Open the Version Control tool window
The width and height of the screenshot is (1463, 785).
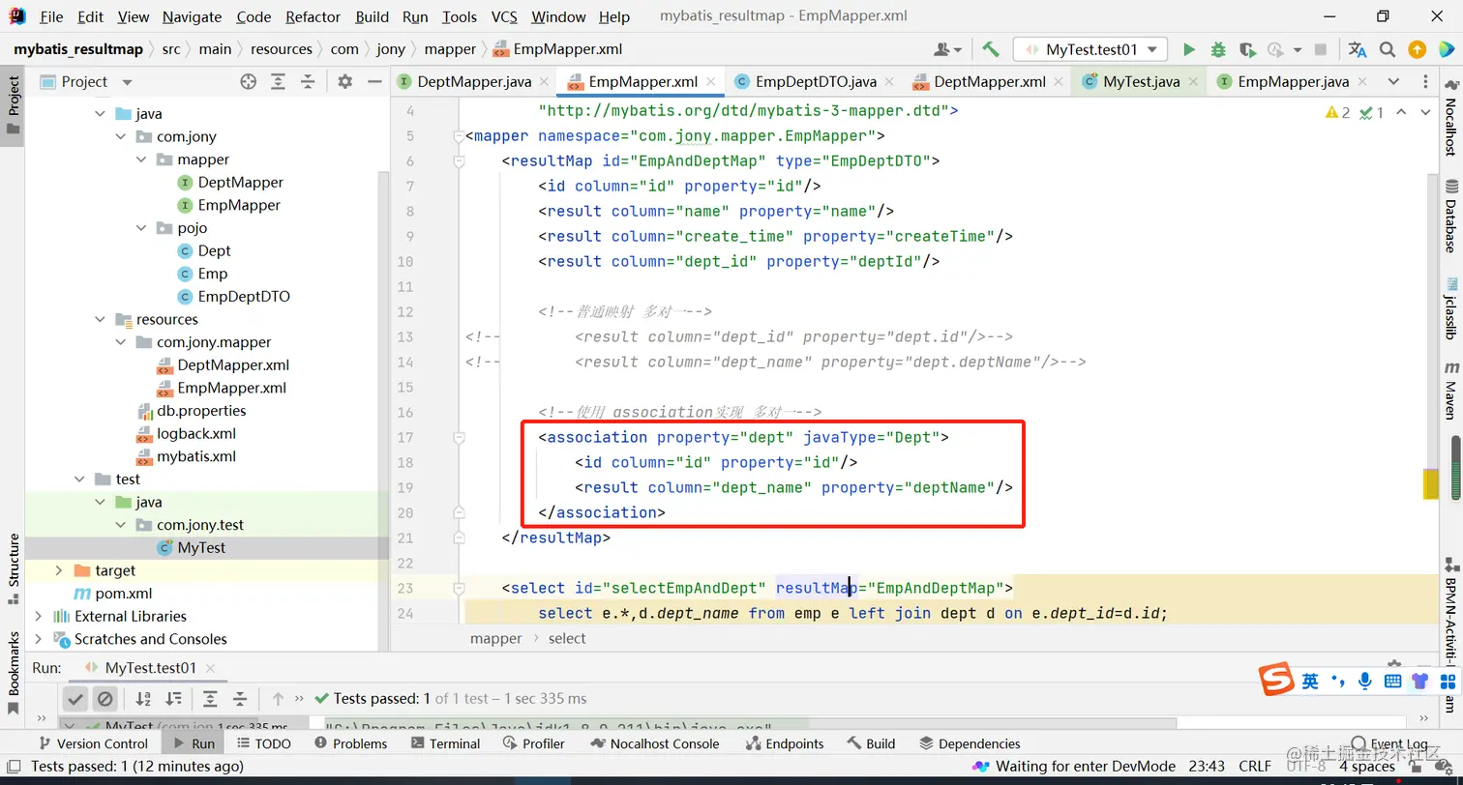coord(92,743)
